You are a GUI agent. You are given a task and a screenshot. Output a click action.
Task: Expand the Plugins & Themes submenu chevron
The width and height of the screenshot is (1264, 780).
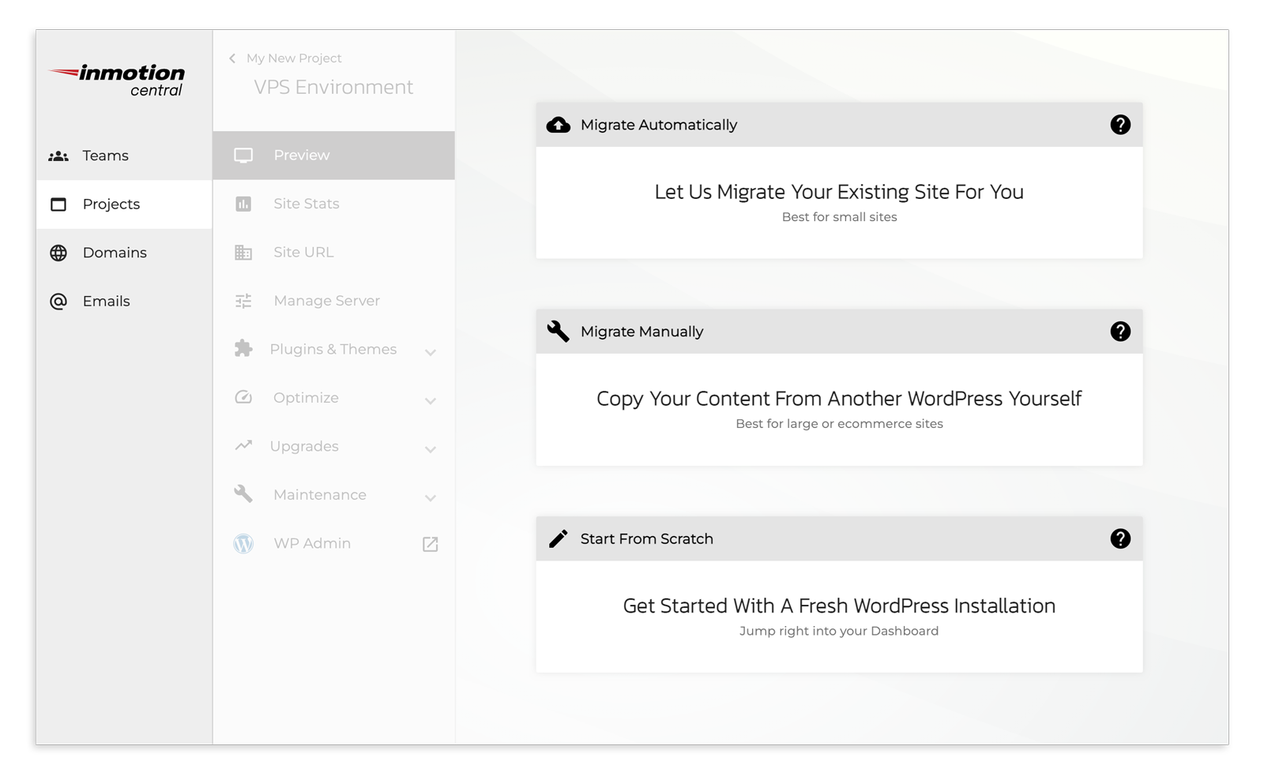click(x=431, y=352)
